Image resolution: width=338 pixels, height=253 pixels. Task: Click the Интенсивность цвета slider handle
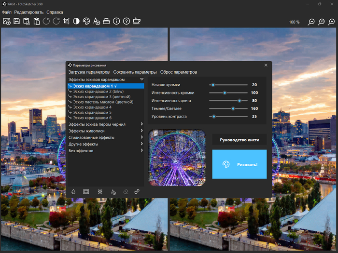239,101
